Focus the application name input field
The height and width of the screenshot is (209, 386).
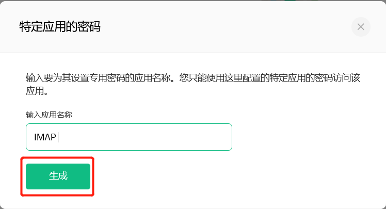pos(128,137)
